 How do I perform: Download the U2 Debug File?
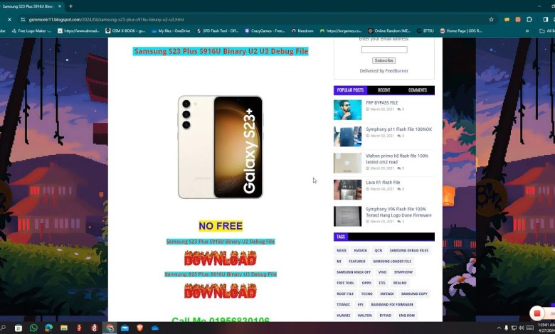[220, 257]
